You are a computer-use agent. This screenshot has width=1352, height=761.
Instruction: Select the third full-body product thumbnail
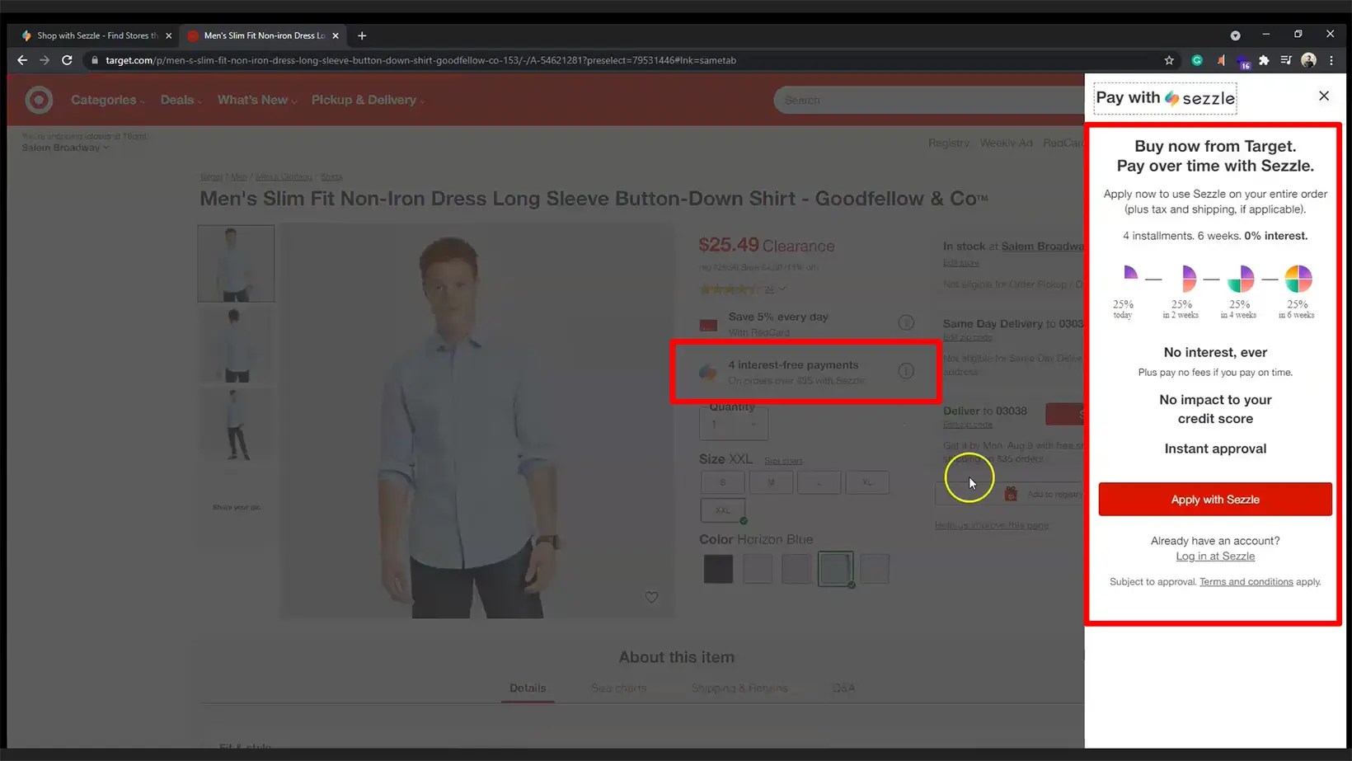pos(236,425)
